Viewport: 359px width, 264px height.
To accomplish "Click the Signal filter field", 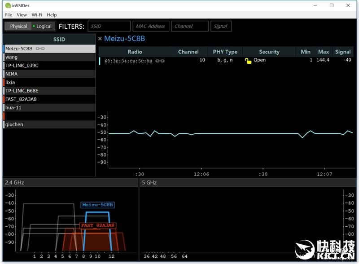I will click(x=221, y=26).
